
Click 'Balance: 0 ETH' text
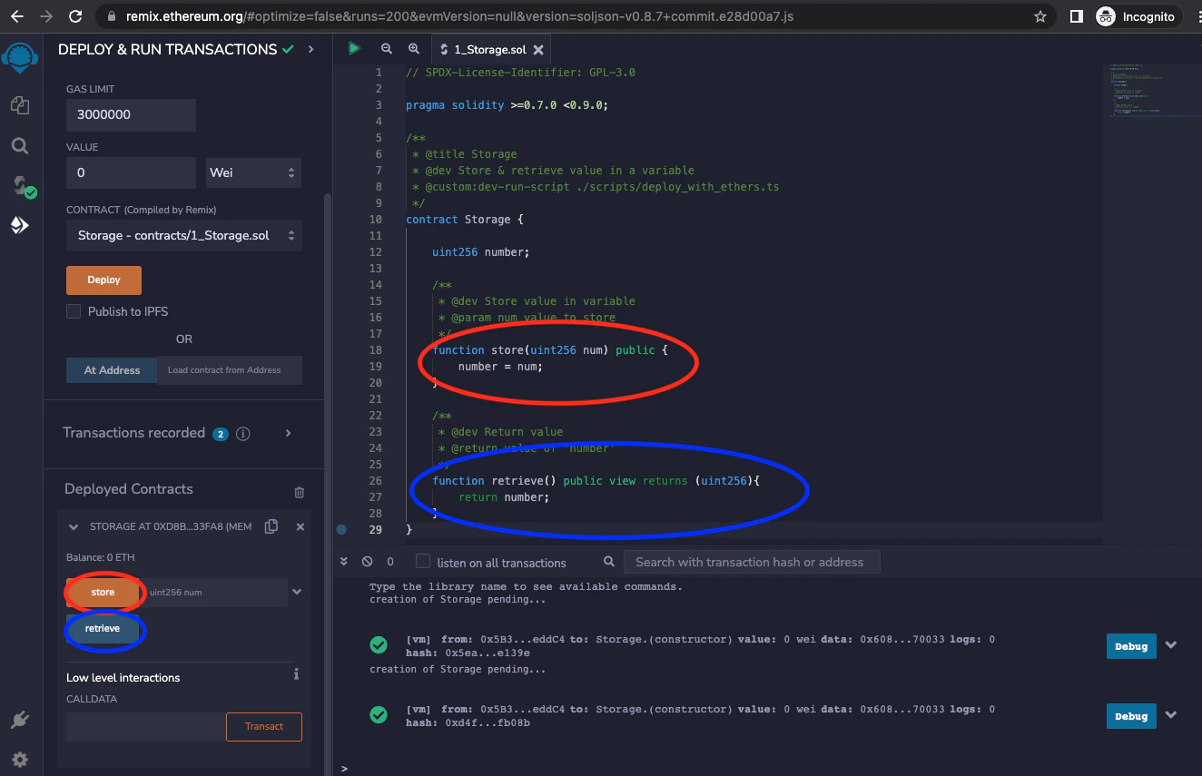pyautogui.click(x=101, y=557)
